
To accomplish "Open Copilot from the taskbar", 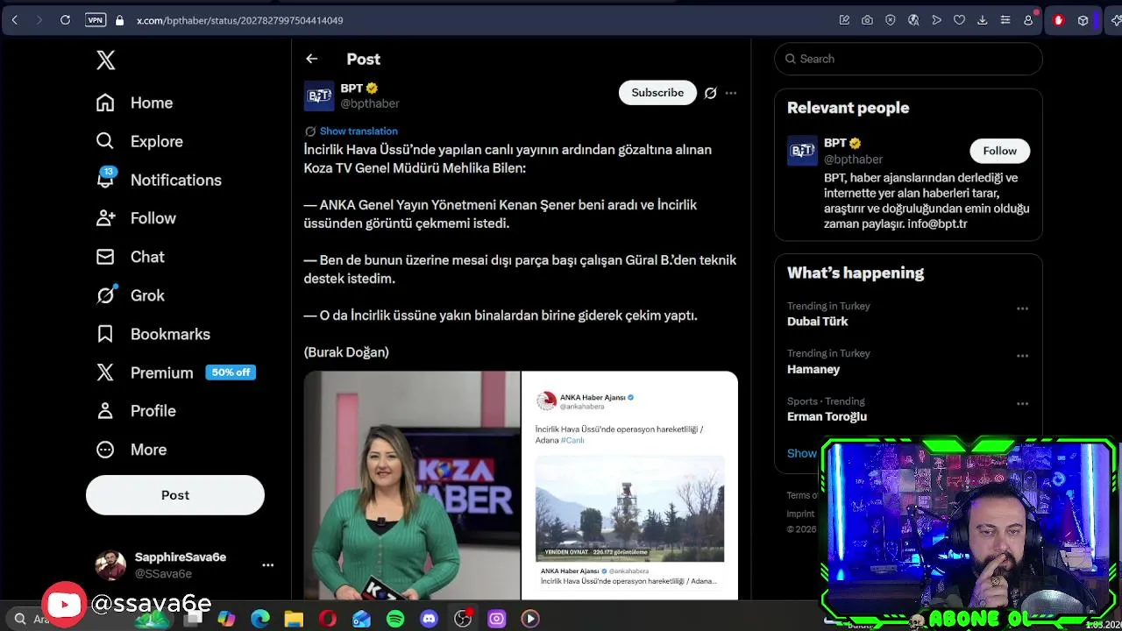I will (x=226, y=619).
